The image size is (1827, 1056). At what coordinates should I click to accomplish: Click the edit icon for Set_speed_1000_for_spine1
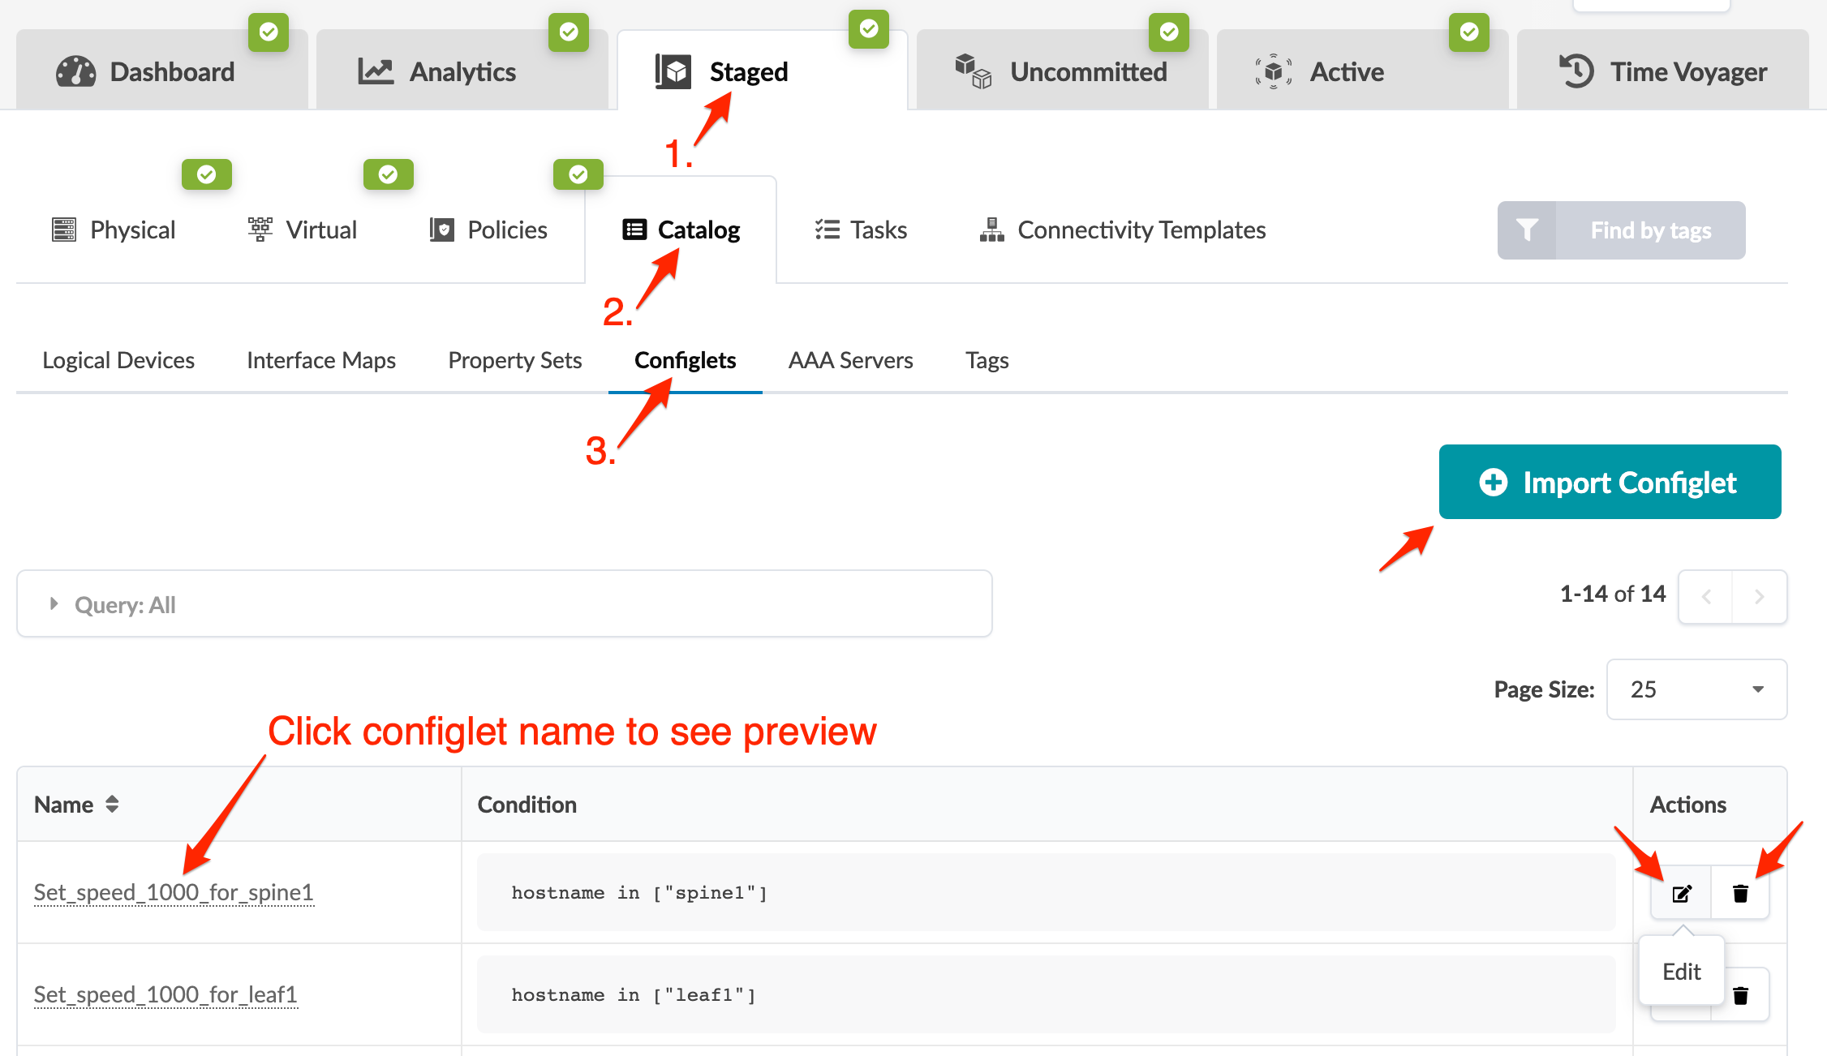1681,893
